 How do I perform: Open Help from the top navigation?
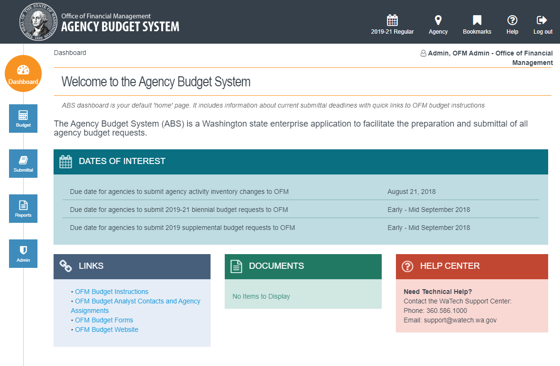coord(512,24)
